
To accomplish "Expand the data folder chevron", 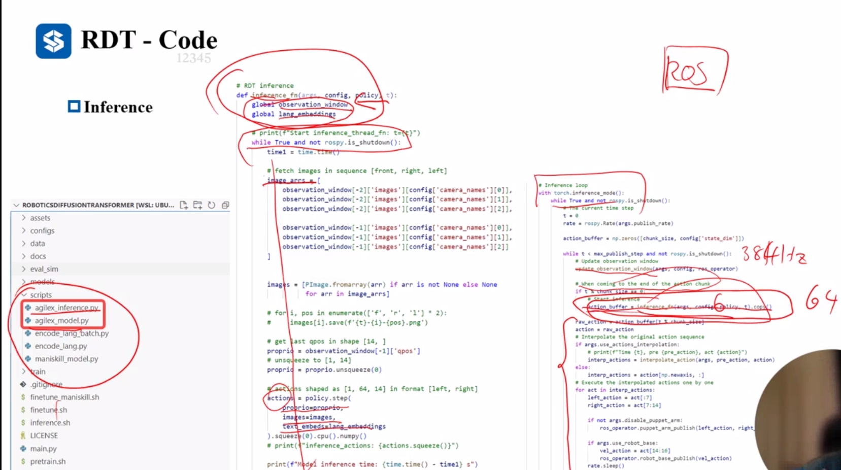I will pos(23,243).
